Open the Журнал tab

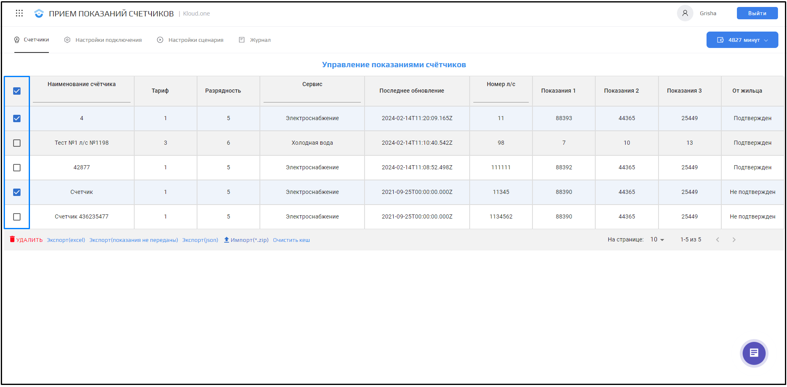click(x=255, y=40)
